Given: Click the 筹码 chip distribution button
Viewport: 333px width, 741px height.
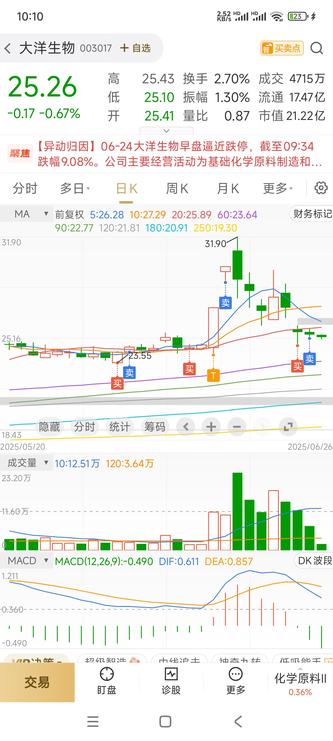Looking at the screenshot, I should pos(155,427).
